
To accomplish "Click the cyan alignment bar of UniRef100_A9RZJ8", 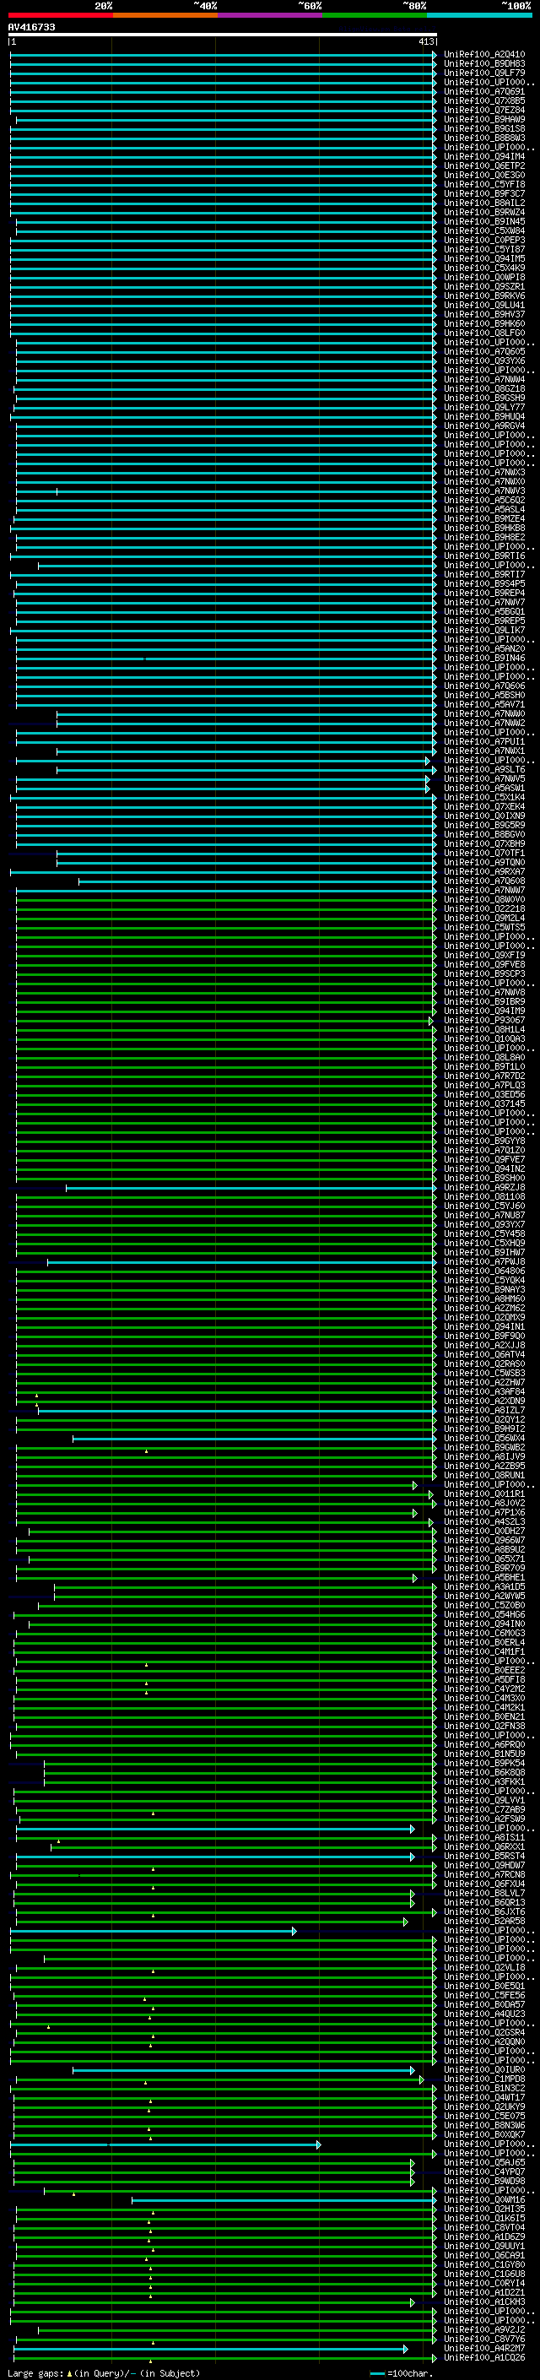I will [x=251, y=1187].
